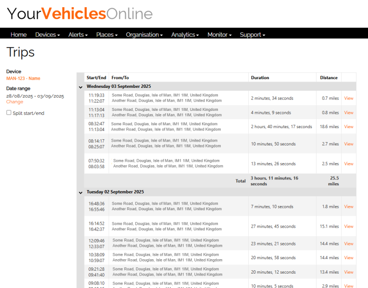Viewport: 368px width, 288px height.
Task: Open the Organisation menu
Action: point(144,35)
